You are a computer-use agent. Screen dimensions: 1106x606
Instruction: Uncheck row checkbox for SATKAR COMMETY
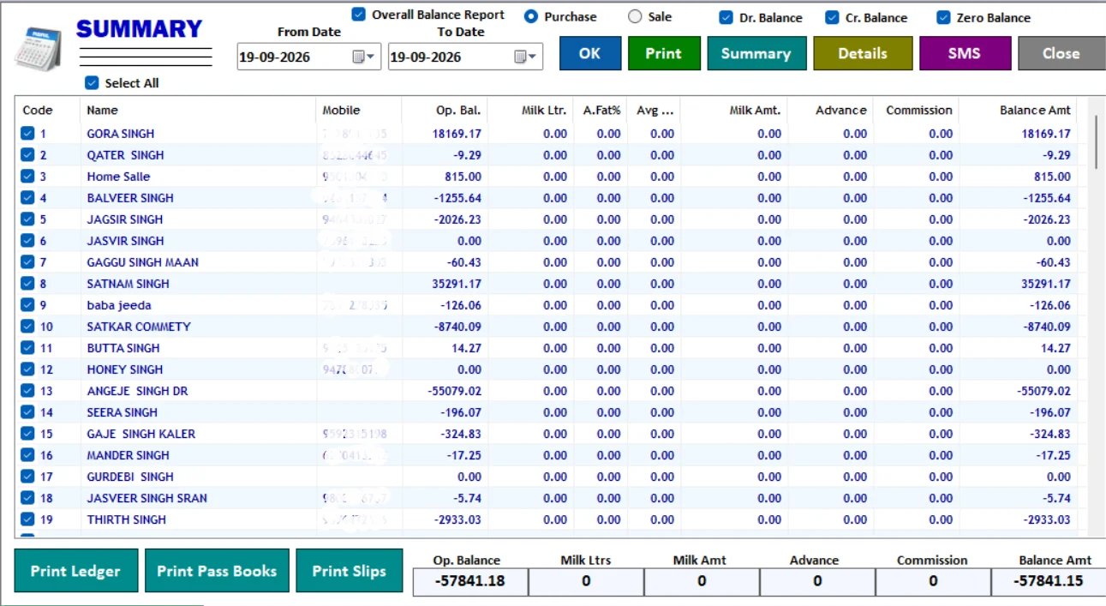pos(27,327)
